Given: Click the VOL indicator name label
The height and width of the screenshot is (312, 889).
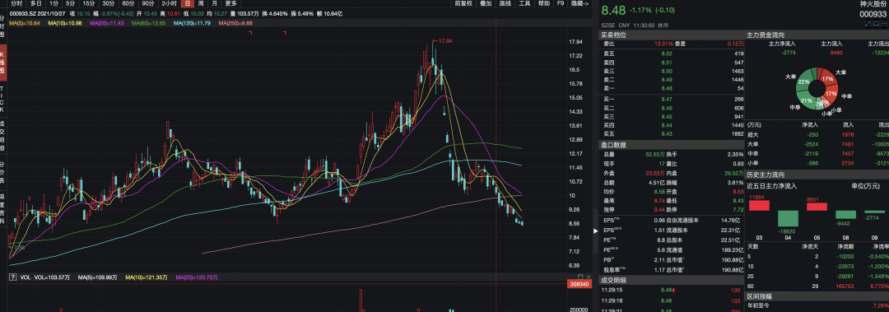Looking at the screenshot, I should pos(25,277).
